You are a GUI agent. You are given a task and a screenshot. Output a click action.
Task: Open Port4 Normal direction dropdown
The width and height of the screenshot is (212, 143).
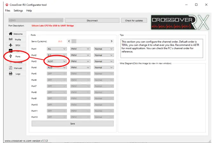[x=104, y=67]
